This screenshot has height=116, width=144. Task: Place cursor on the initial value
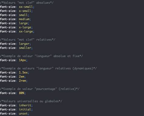pos(25,109)
